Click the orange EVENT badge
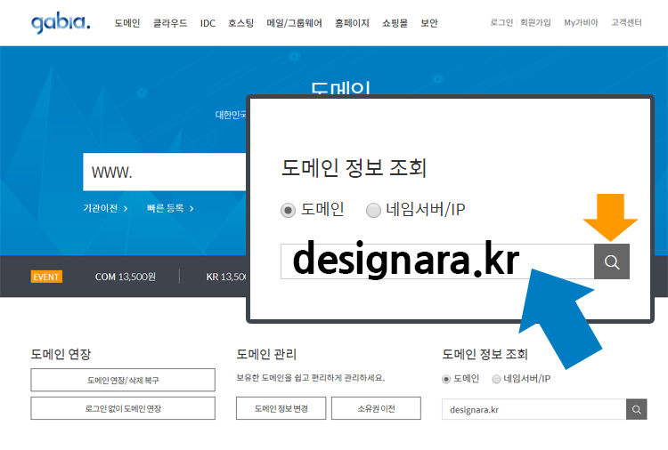Image resolution: width=668 pixels, height=450 pixels. click(46, 277)
